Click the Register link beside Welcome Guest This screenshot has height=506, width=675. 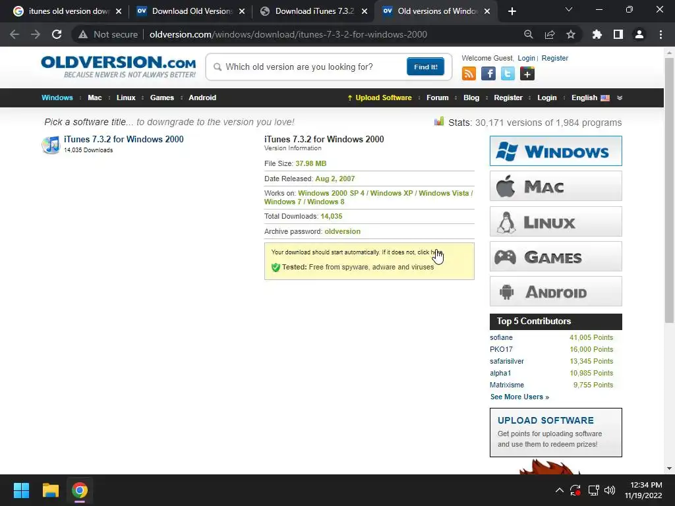coord(554,58)
